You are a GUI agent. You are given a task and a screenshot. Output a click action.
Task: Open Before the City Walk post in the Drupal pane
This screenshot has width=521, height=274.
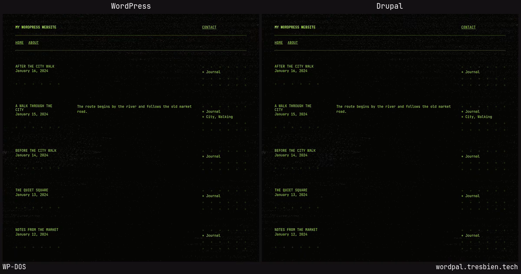click(x=295, y=150)
